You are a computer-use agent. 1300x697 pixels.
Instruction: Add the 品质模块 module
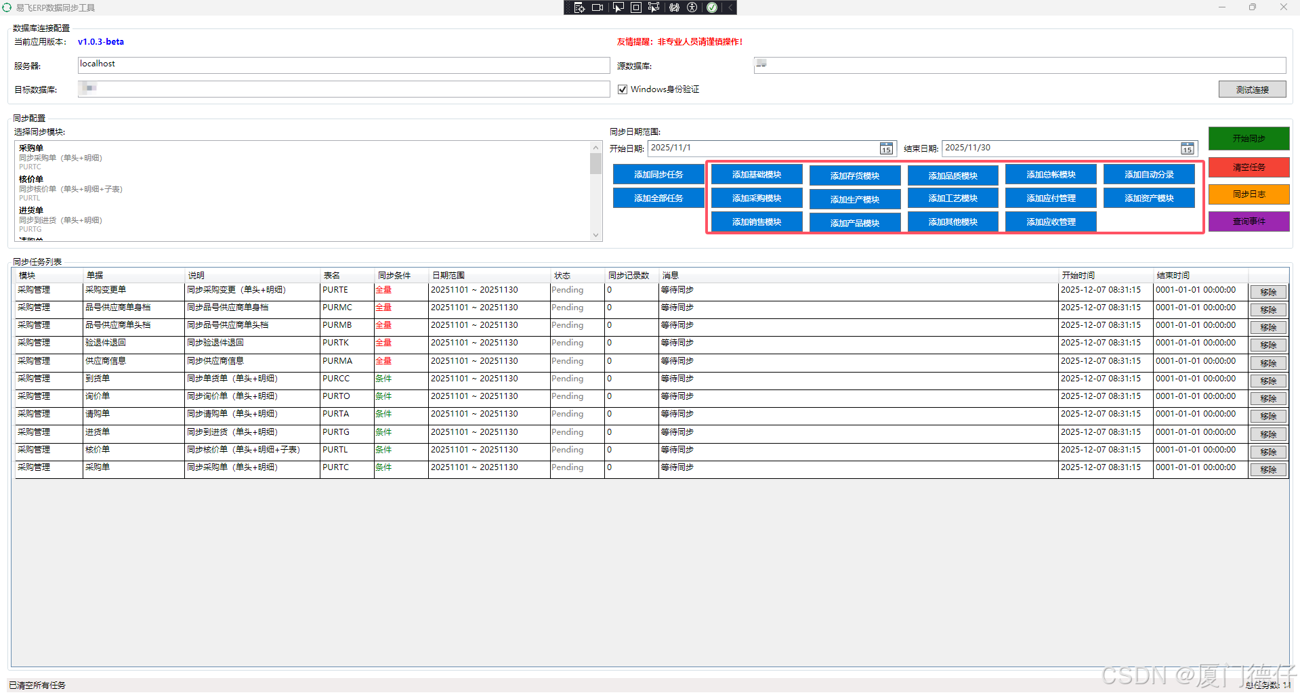952,175
